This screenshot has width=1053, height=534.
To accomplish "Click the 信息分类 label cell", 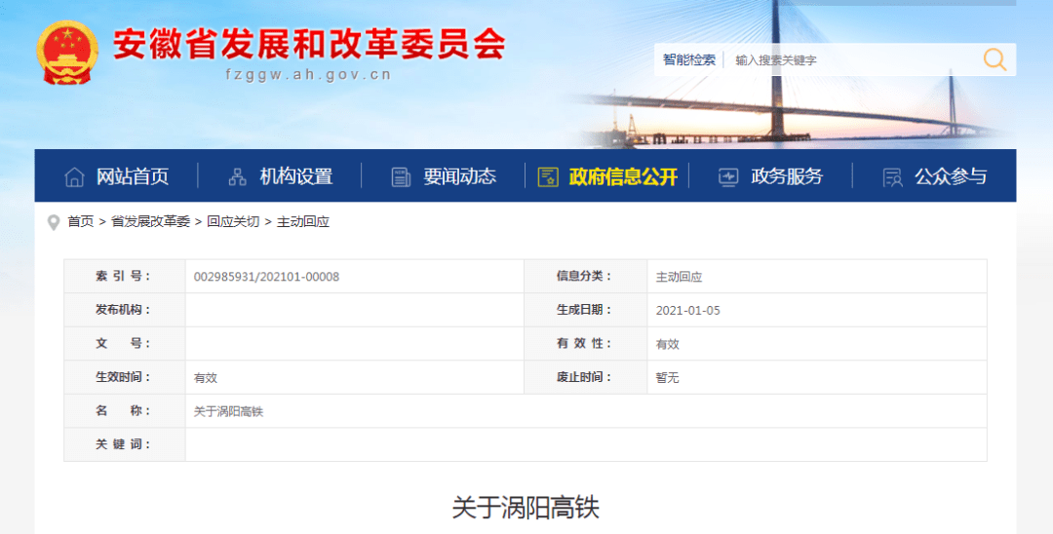I will coord(586,277).
